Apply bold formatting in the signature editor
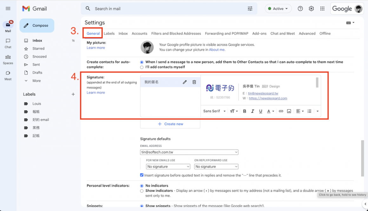 245,111
